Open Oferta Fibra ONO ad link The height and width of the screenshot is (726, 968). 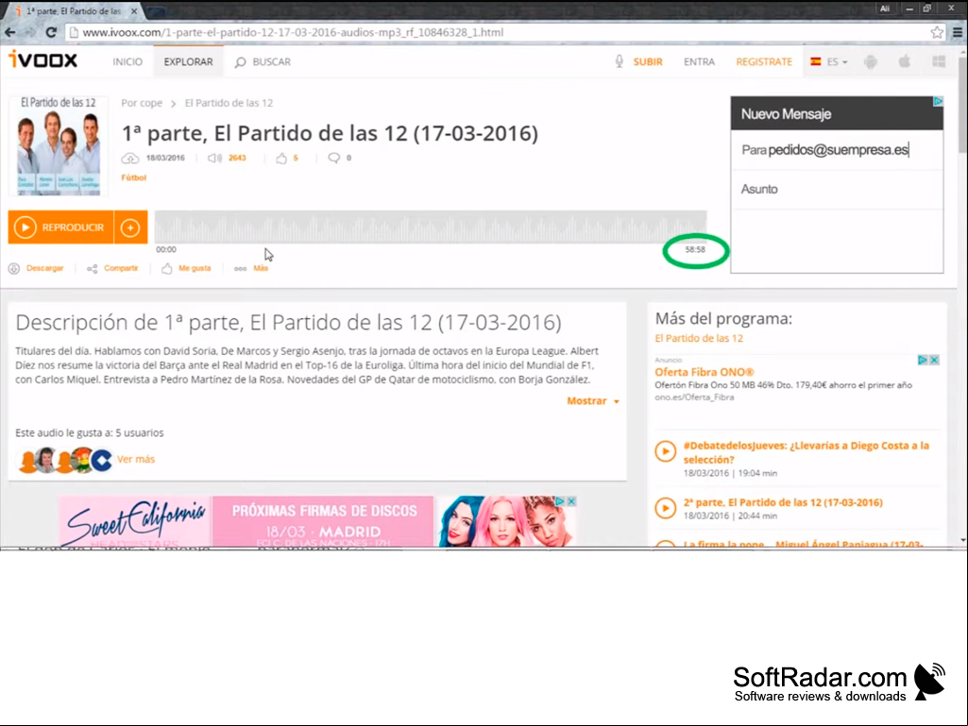[x=705, y=372]
